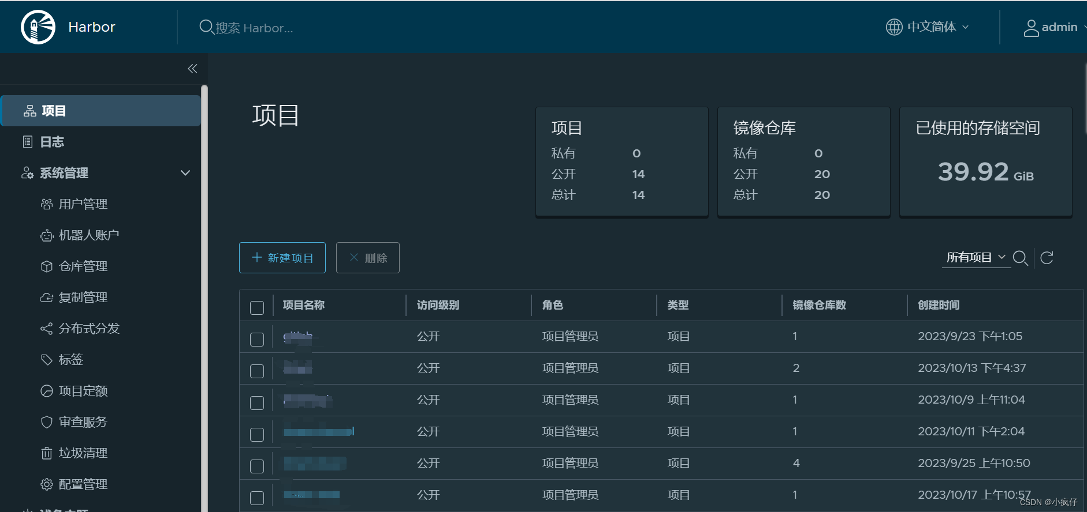
Task: Click the globe language icon
Action: coord(894,27)
